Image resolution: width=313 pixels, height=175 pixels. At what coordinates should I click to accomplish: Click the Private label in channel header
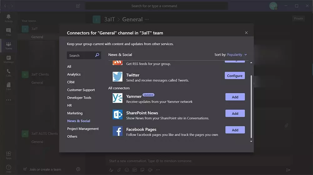(x=298, y=18)
